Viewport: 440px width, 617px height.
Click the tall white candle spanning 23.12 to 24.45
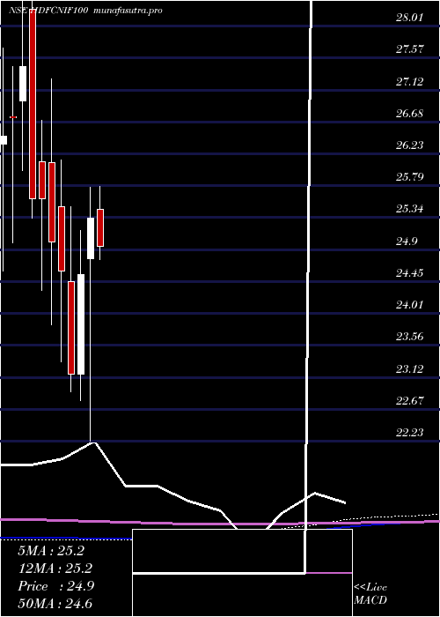point(81,324)
